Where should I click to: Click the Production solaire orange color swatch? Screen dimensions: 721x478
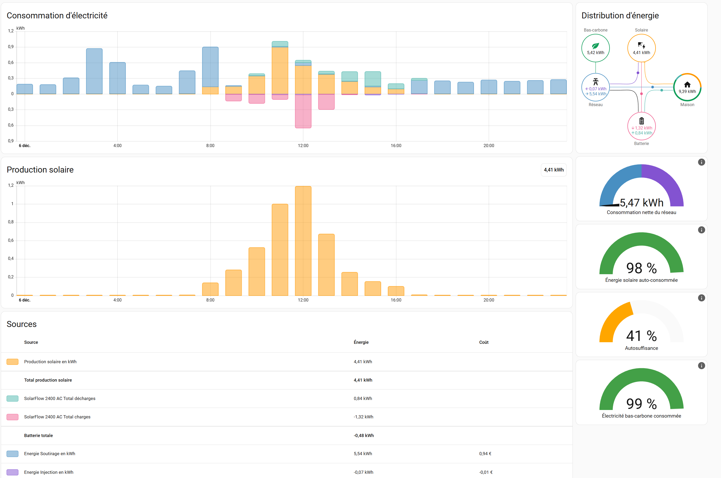13,362
